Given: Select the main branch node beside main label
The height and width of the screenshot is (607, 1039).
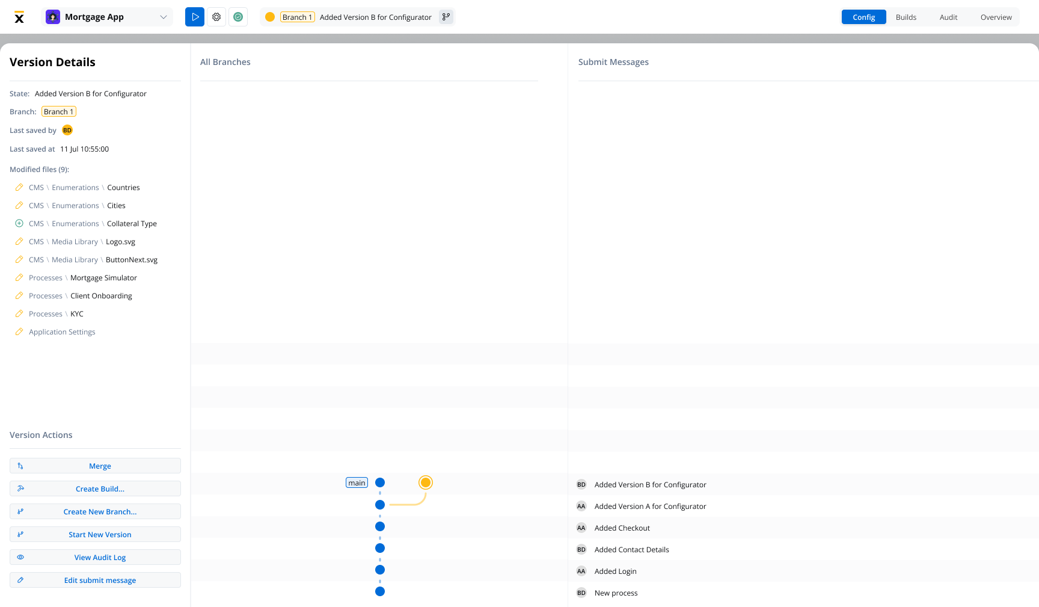Looking at the screenshot, I should tap(380, 482).
